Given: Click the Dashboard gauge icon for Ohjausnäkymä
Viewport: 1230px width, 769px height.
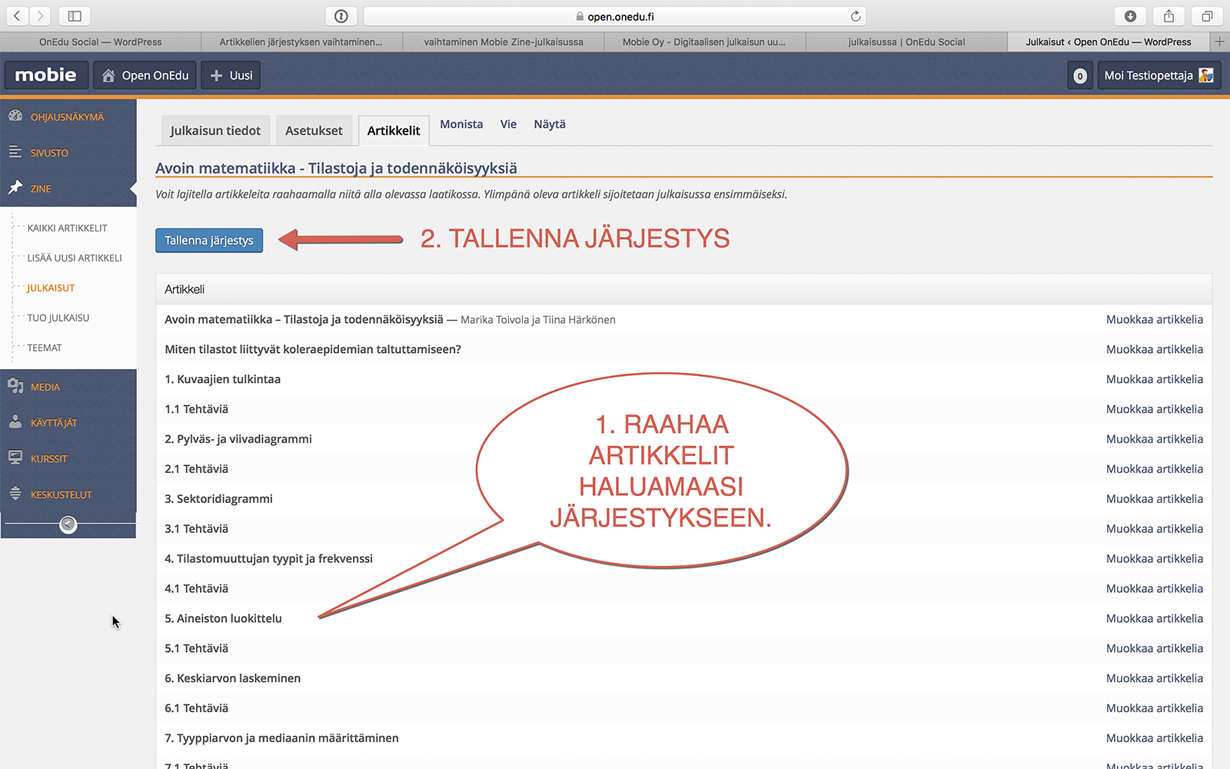Looking at the screenshot, I should (x=15, y=116).
